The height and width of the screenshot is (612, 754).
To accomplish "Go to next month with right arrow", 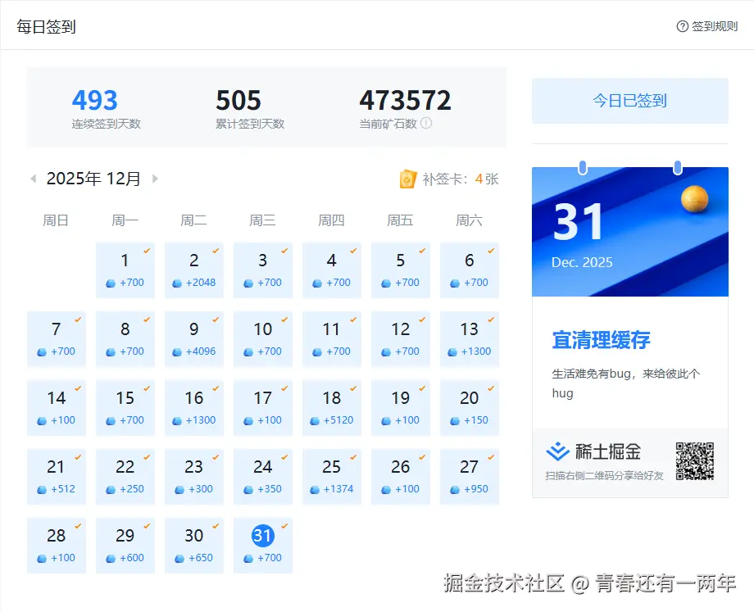I will (156, 179).
